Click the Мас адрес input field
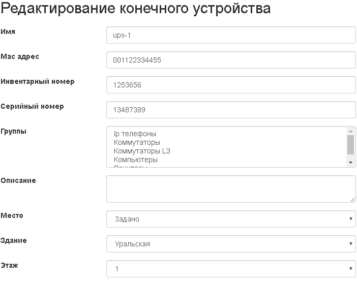The height and width of the screenshot is (282, 357). (x=230, y=60)
